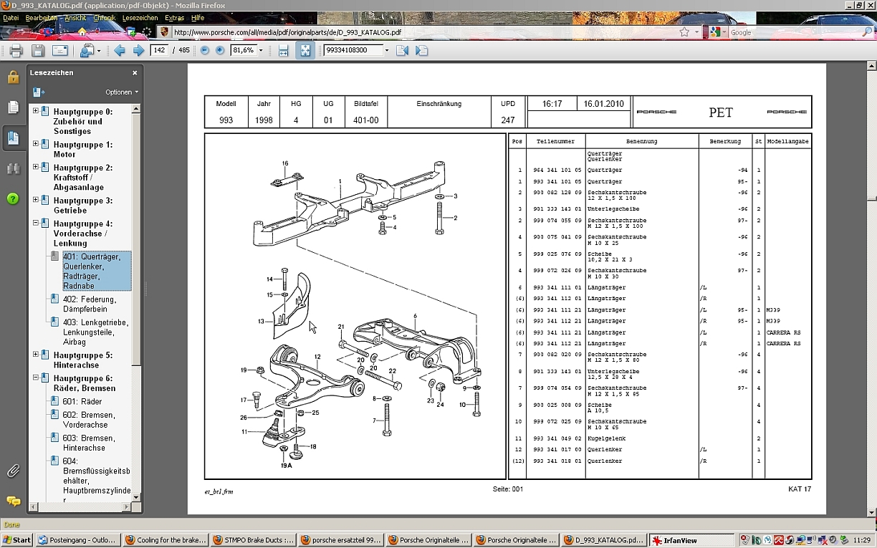Click the Google search input box
The image size is (877, 548).
click(x=793, y=32)
